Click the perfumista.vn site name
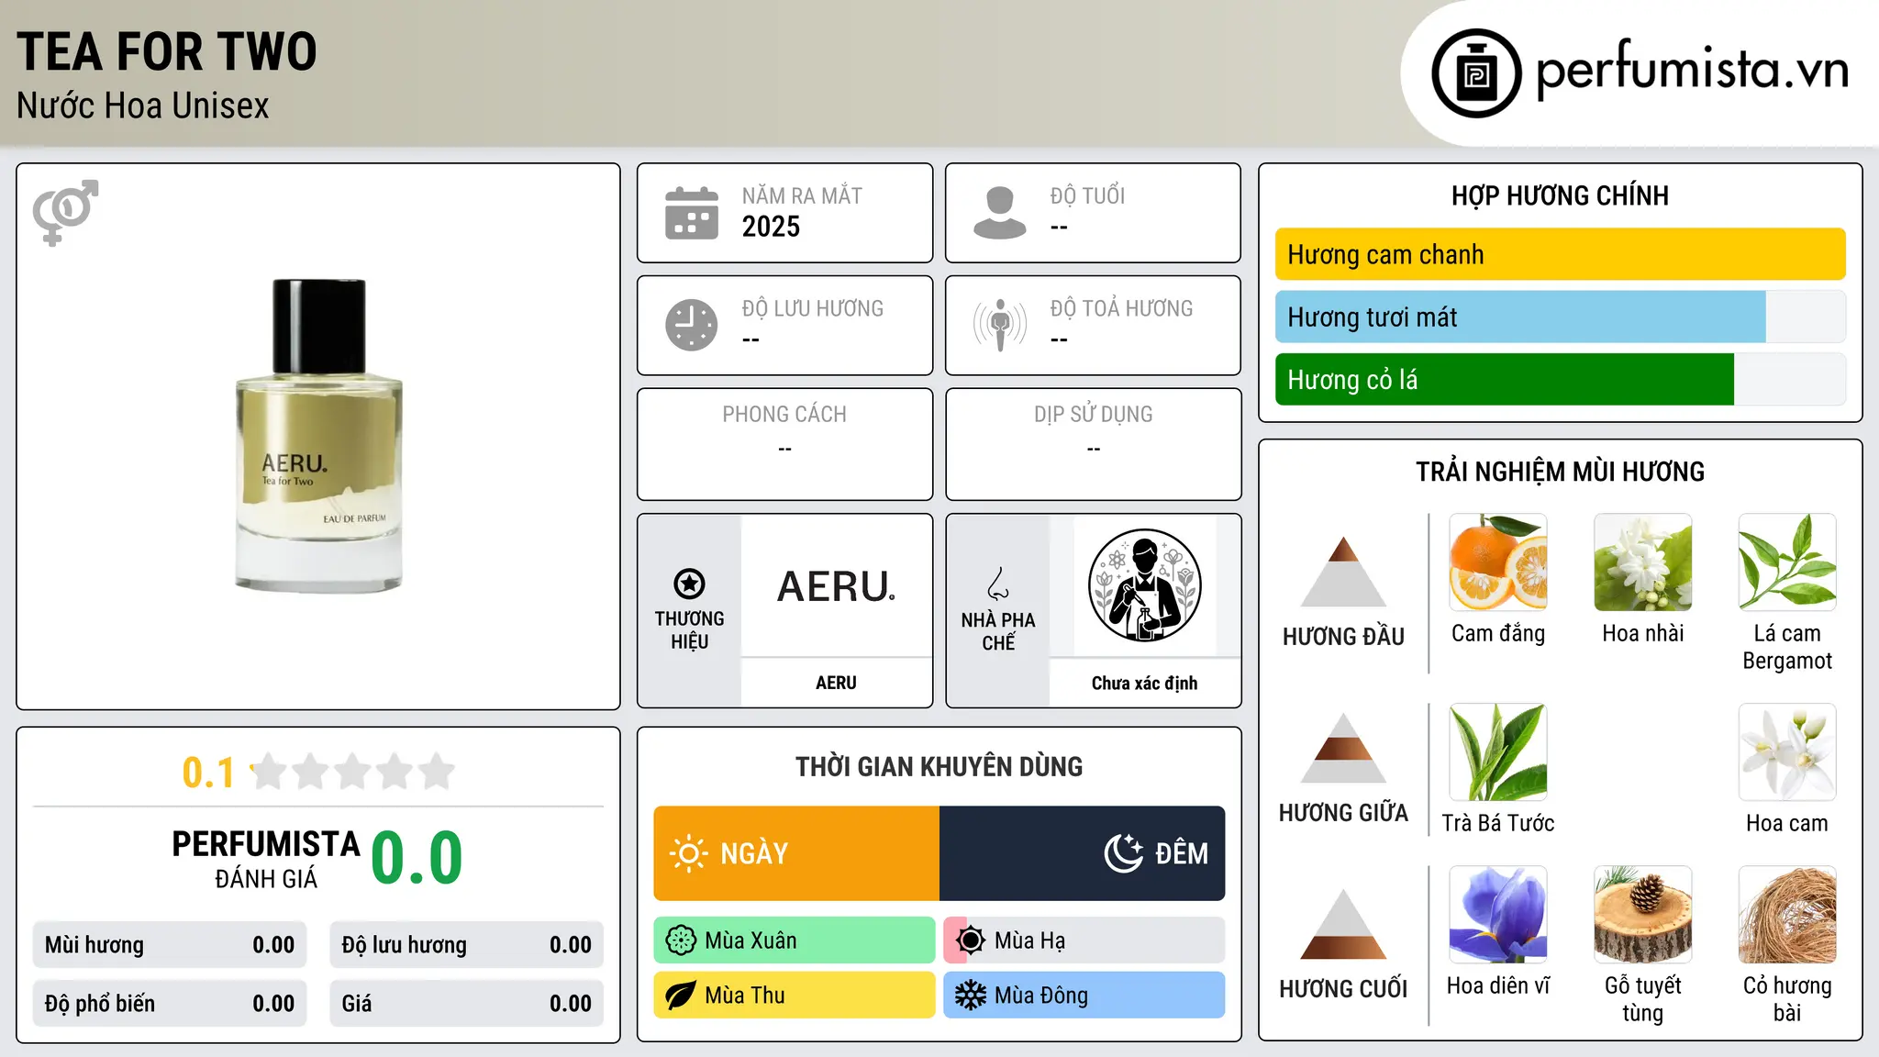 coord(1692,70)
